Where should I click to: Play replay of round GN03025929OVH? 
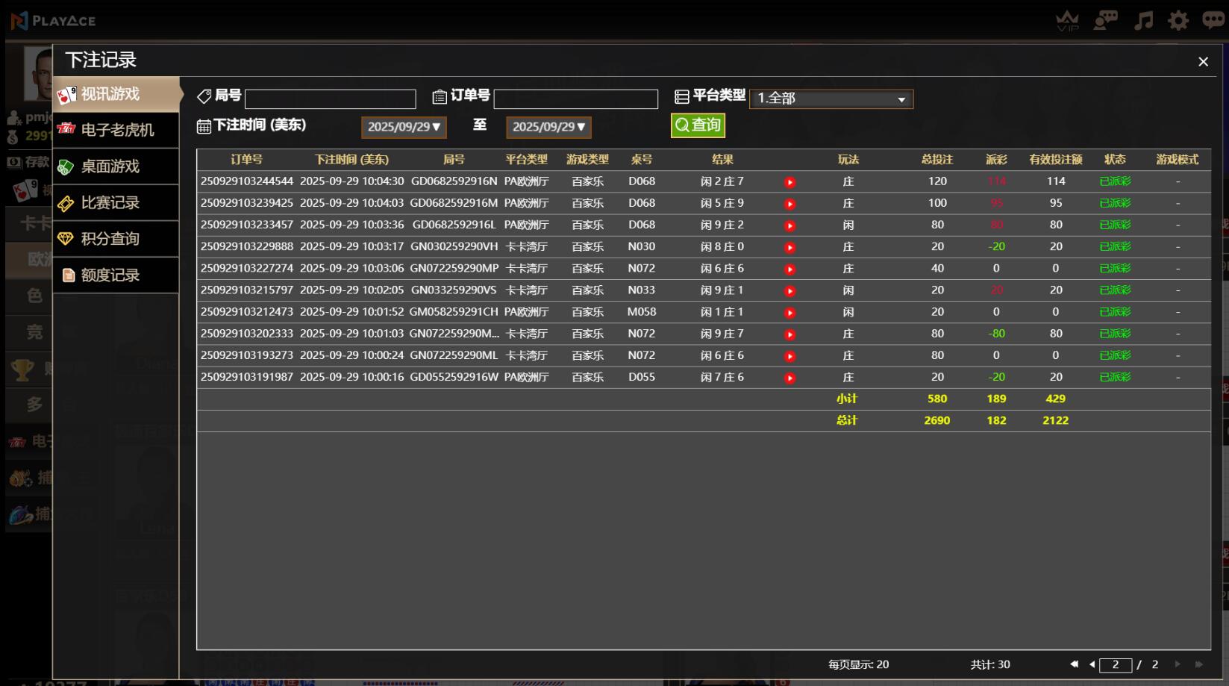pos(789,247)
